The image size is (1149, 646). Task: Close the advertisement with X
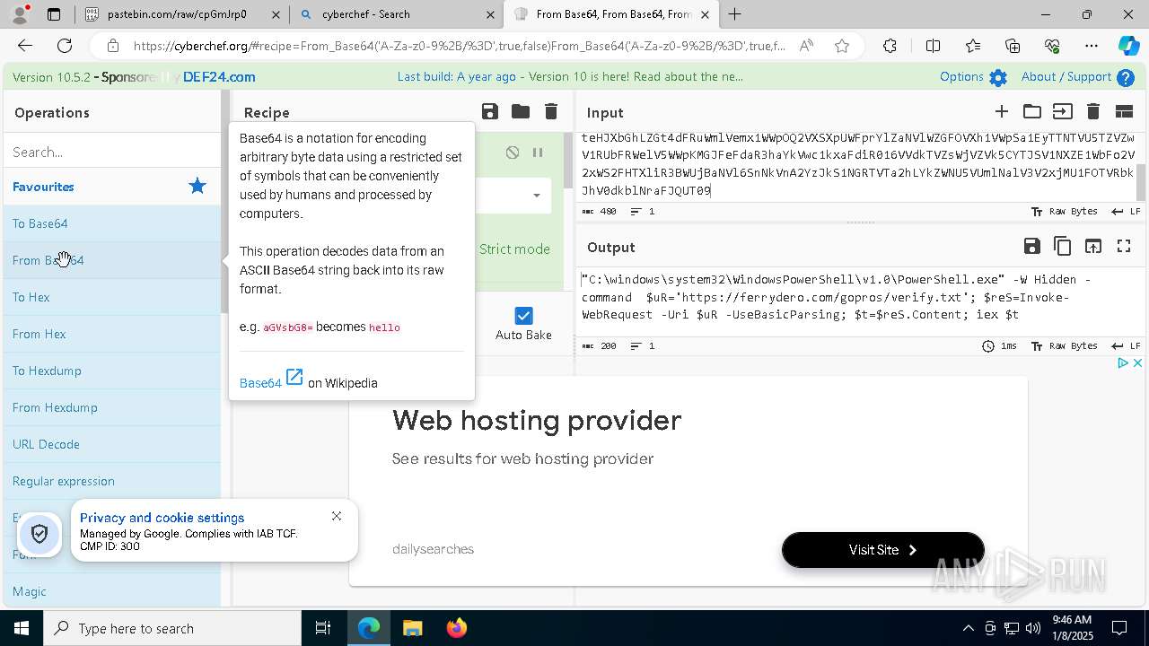point(1137,363)
